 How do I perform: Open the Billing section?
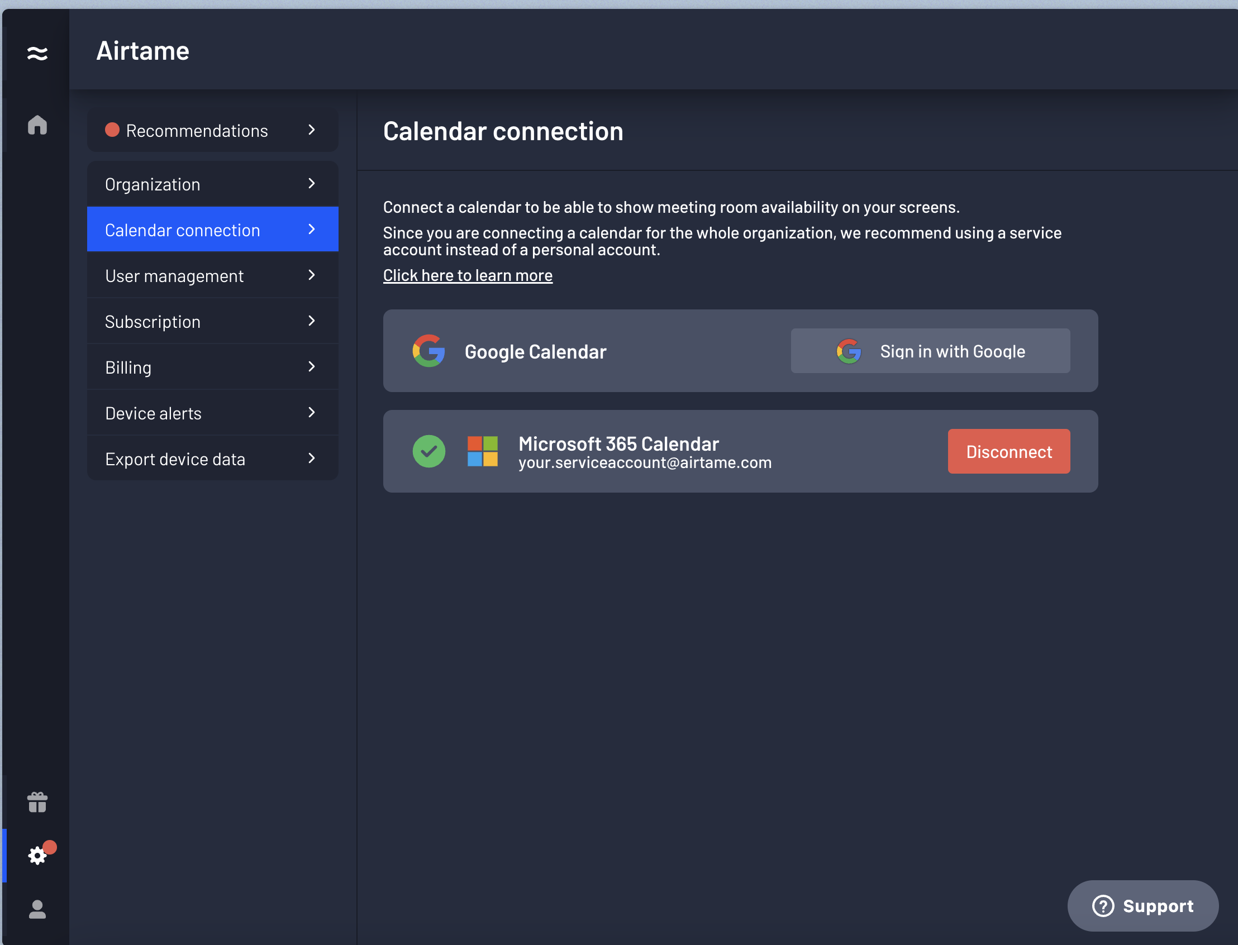click(x=213, y=367)
